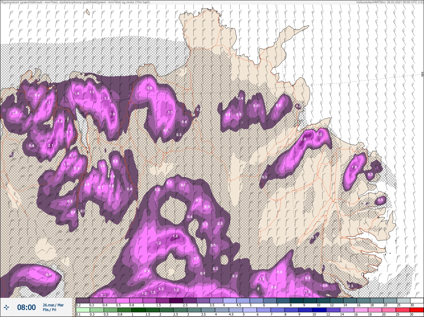
Task: Click the bright pink 0.5–0.8 swatch in upper scale
Action: 123,300
